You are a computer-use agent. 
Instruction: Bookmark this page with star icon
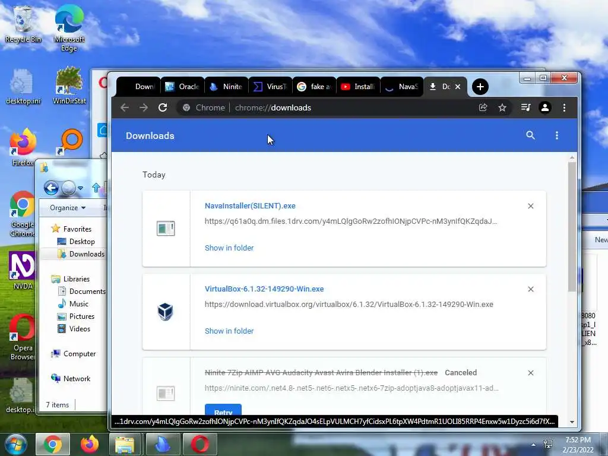pos(502,107)
